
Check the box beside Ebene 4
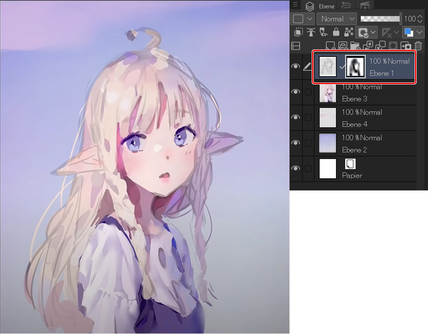pos(308,118)
